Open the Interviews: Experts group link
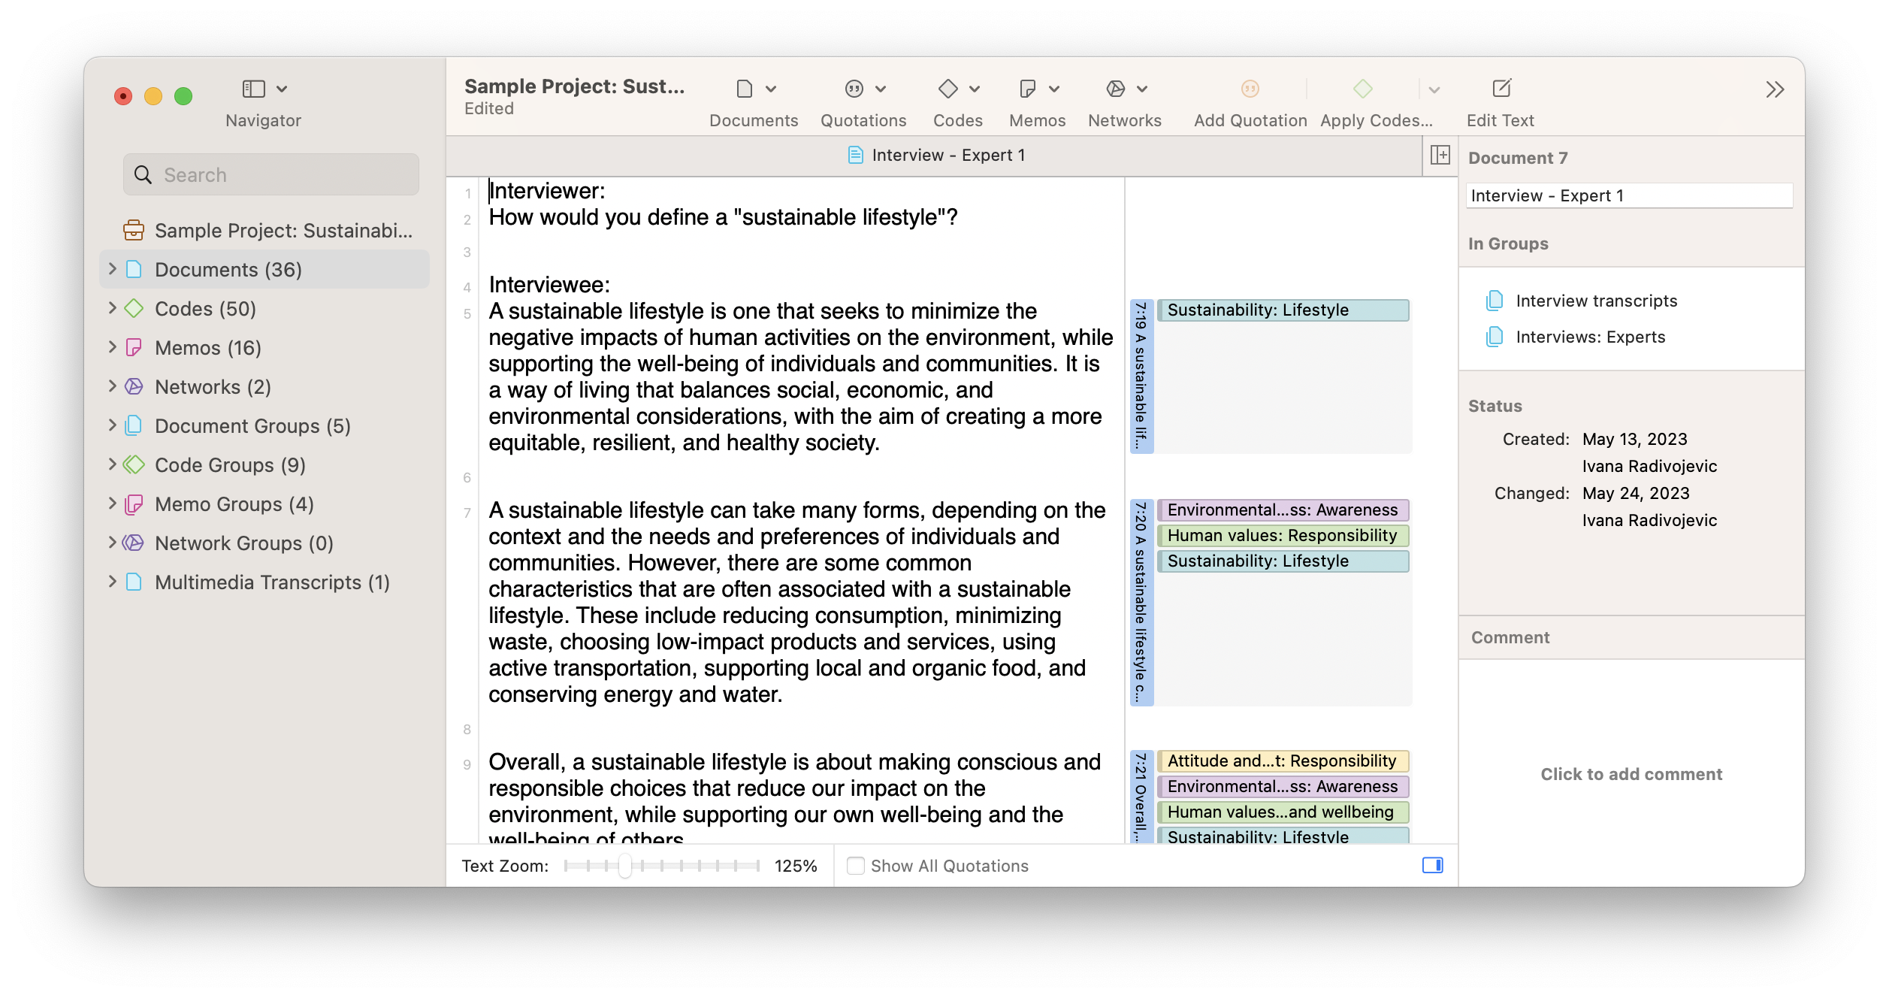Screen dimensions: 1889x998 (1590, 337)
